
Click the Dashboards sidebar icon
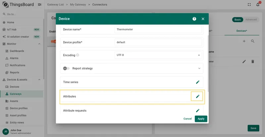point(7,51)
